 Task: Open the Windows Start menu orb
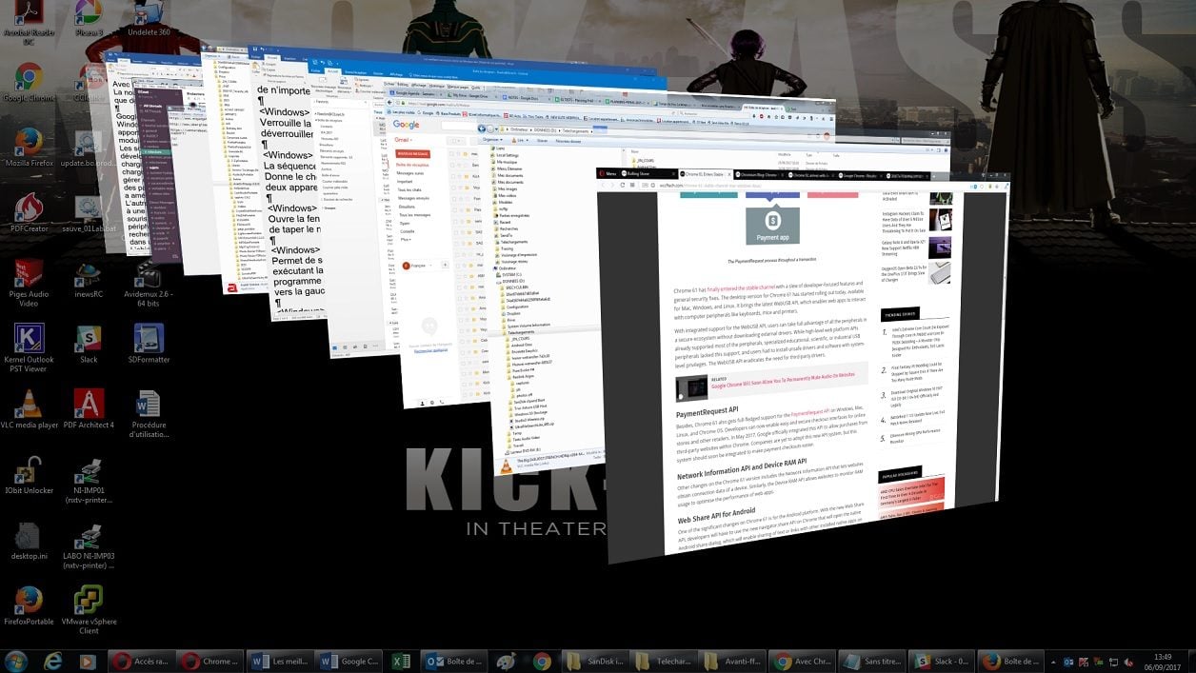16,660
